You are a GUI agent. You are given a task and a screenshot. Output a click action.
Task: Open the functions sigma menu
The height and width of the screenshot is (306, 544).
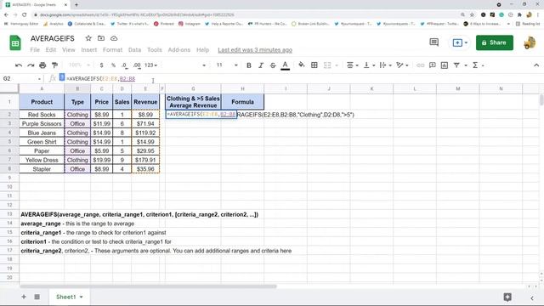478,65
